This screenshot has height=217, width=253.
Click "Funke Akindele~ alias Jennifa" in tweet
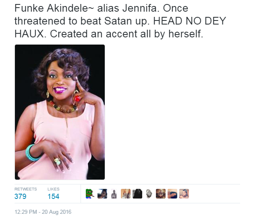pyautogui.click(x=86, y=8)
